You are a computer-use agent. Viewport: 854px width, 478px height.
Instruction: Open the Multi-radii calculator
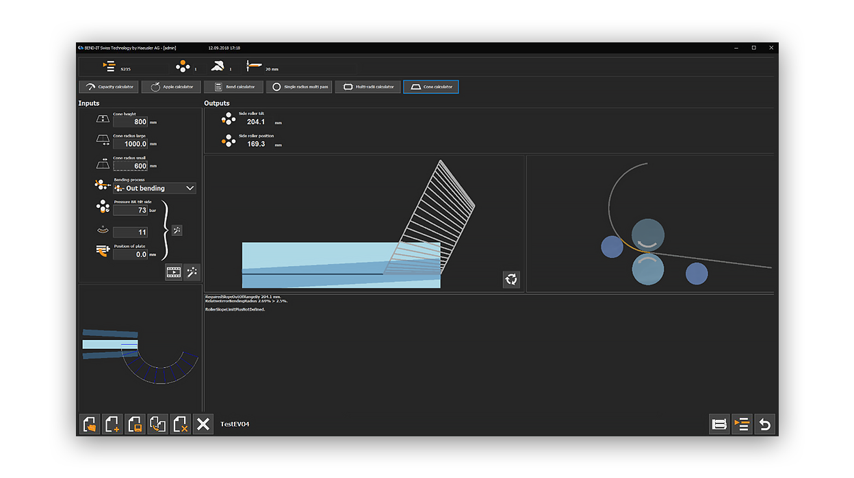coord(367,87)
